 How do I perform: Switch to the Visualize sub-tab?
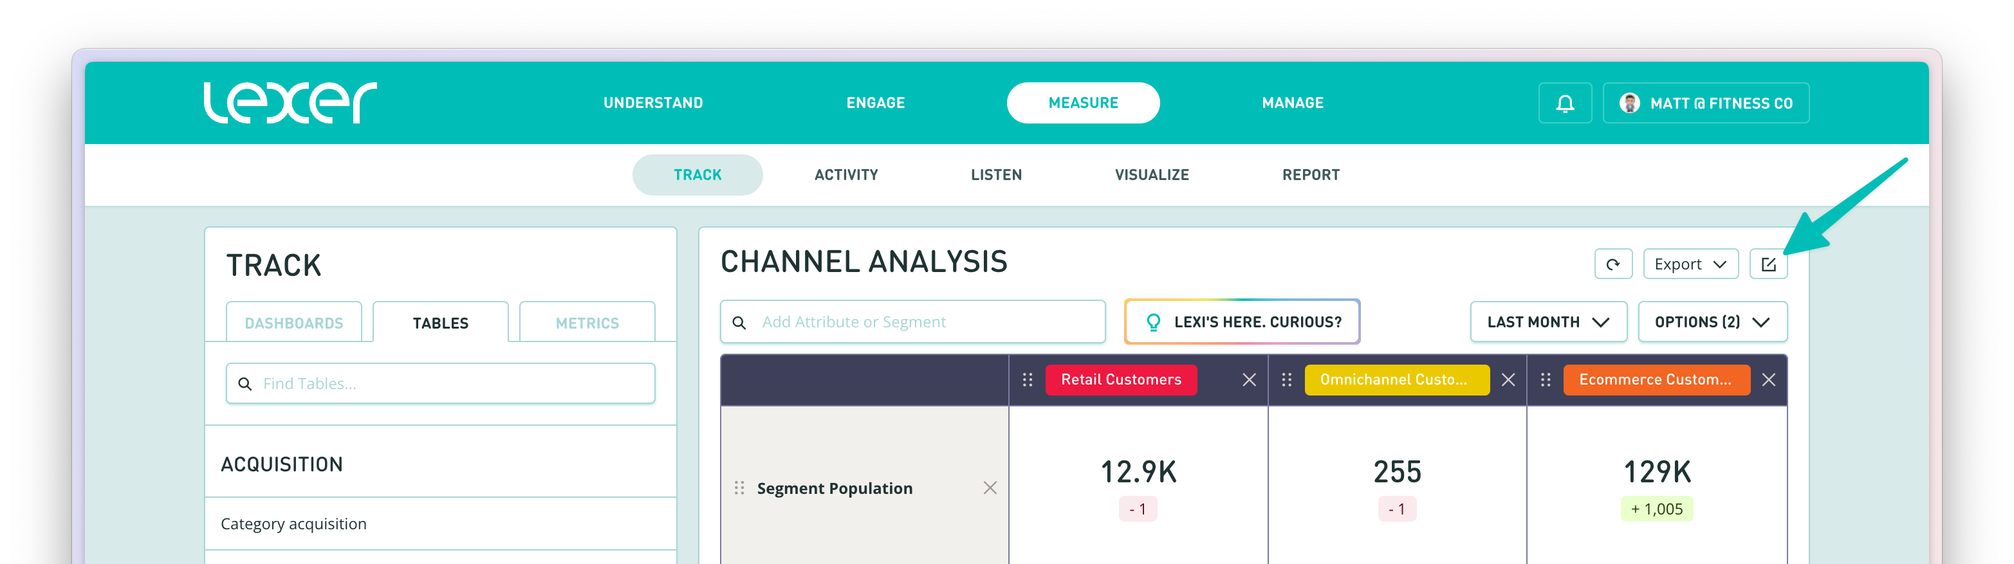[x=1152, y=175]
